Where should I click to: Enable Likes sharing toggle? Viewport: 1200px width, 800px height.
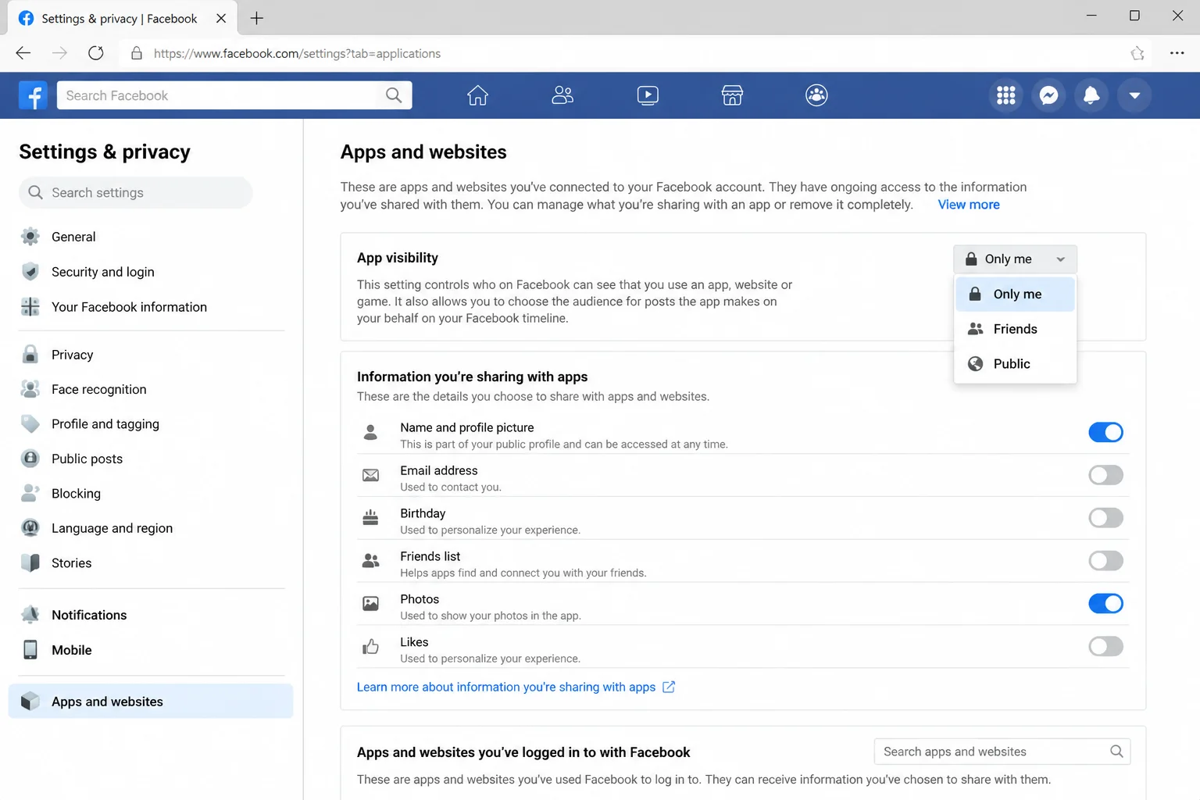coord(1106,647)
